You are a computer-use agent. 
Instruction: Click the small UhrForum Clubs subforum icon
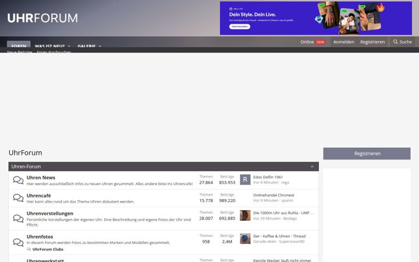point(29,249)
